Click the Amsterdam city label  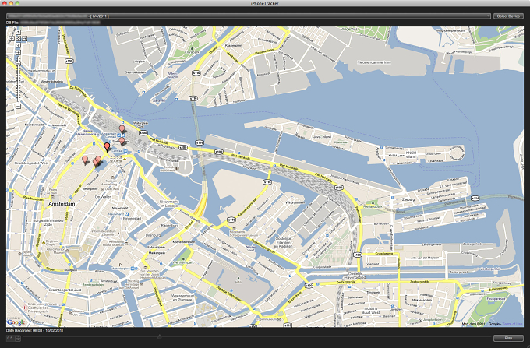click(x=62, y=204)
